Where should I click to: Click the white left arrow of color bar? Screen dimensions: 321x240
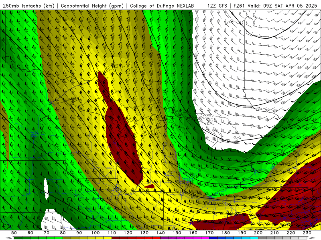point(10,238)
